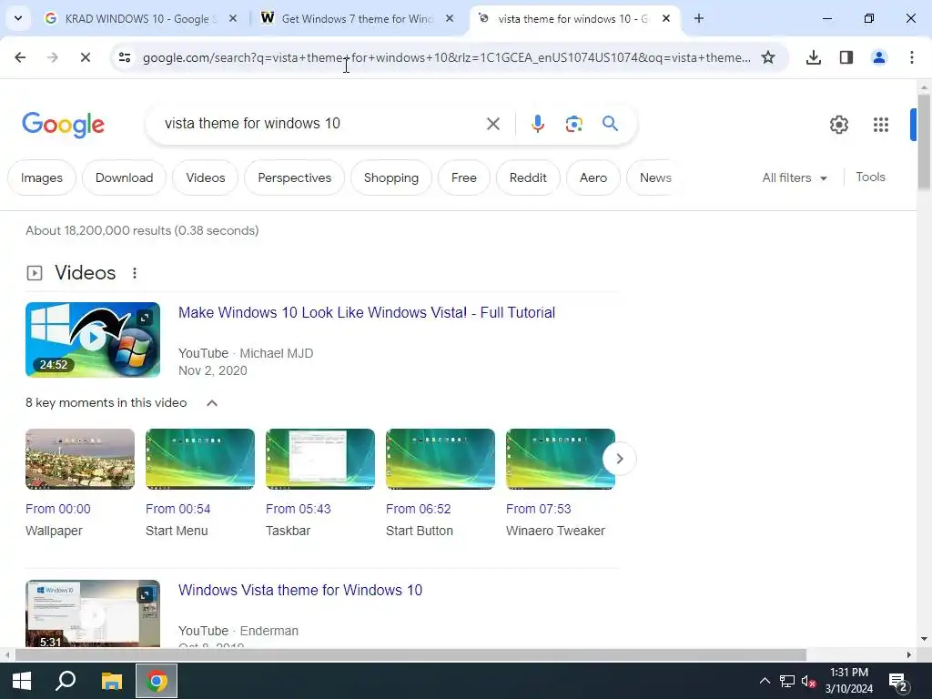Filter results by Videos chip
This screenshot has width=932, height=699.
coord(205,177)
